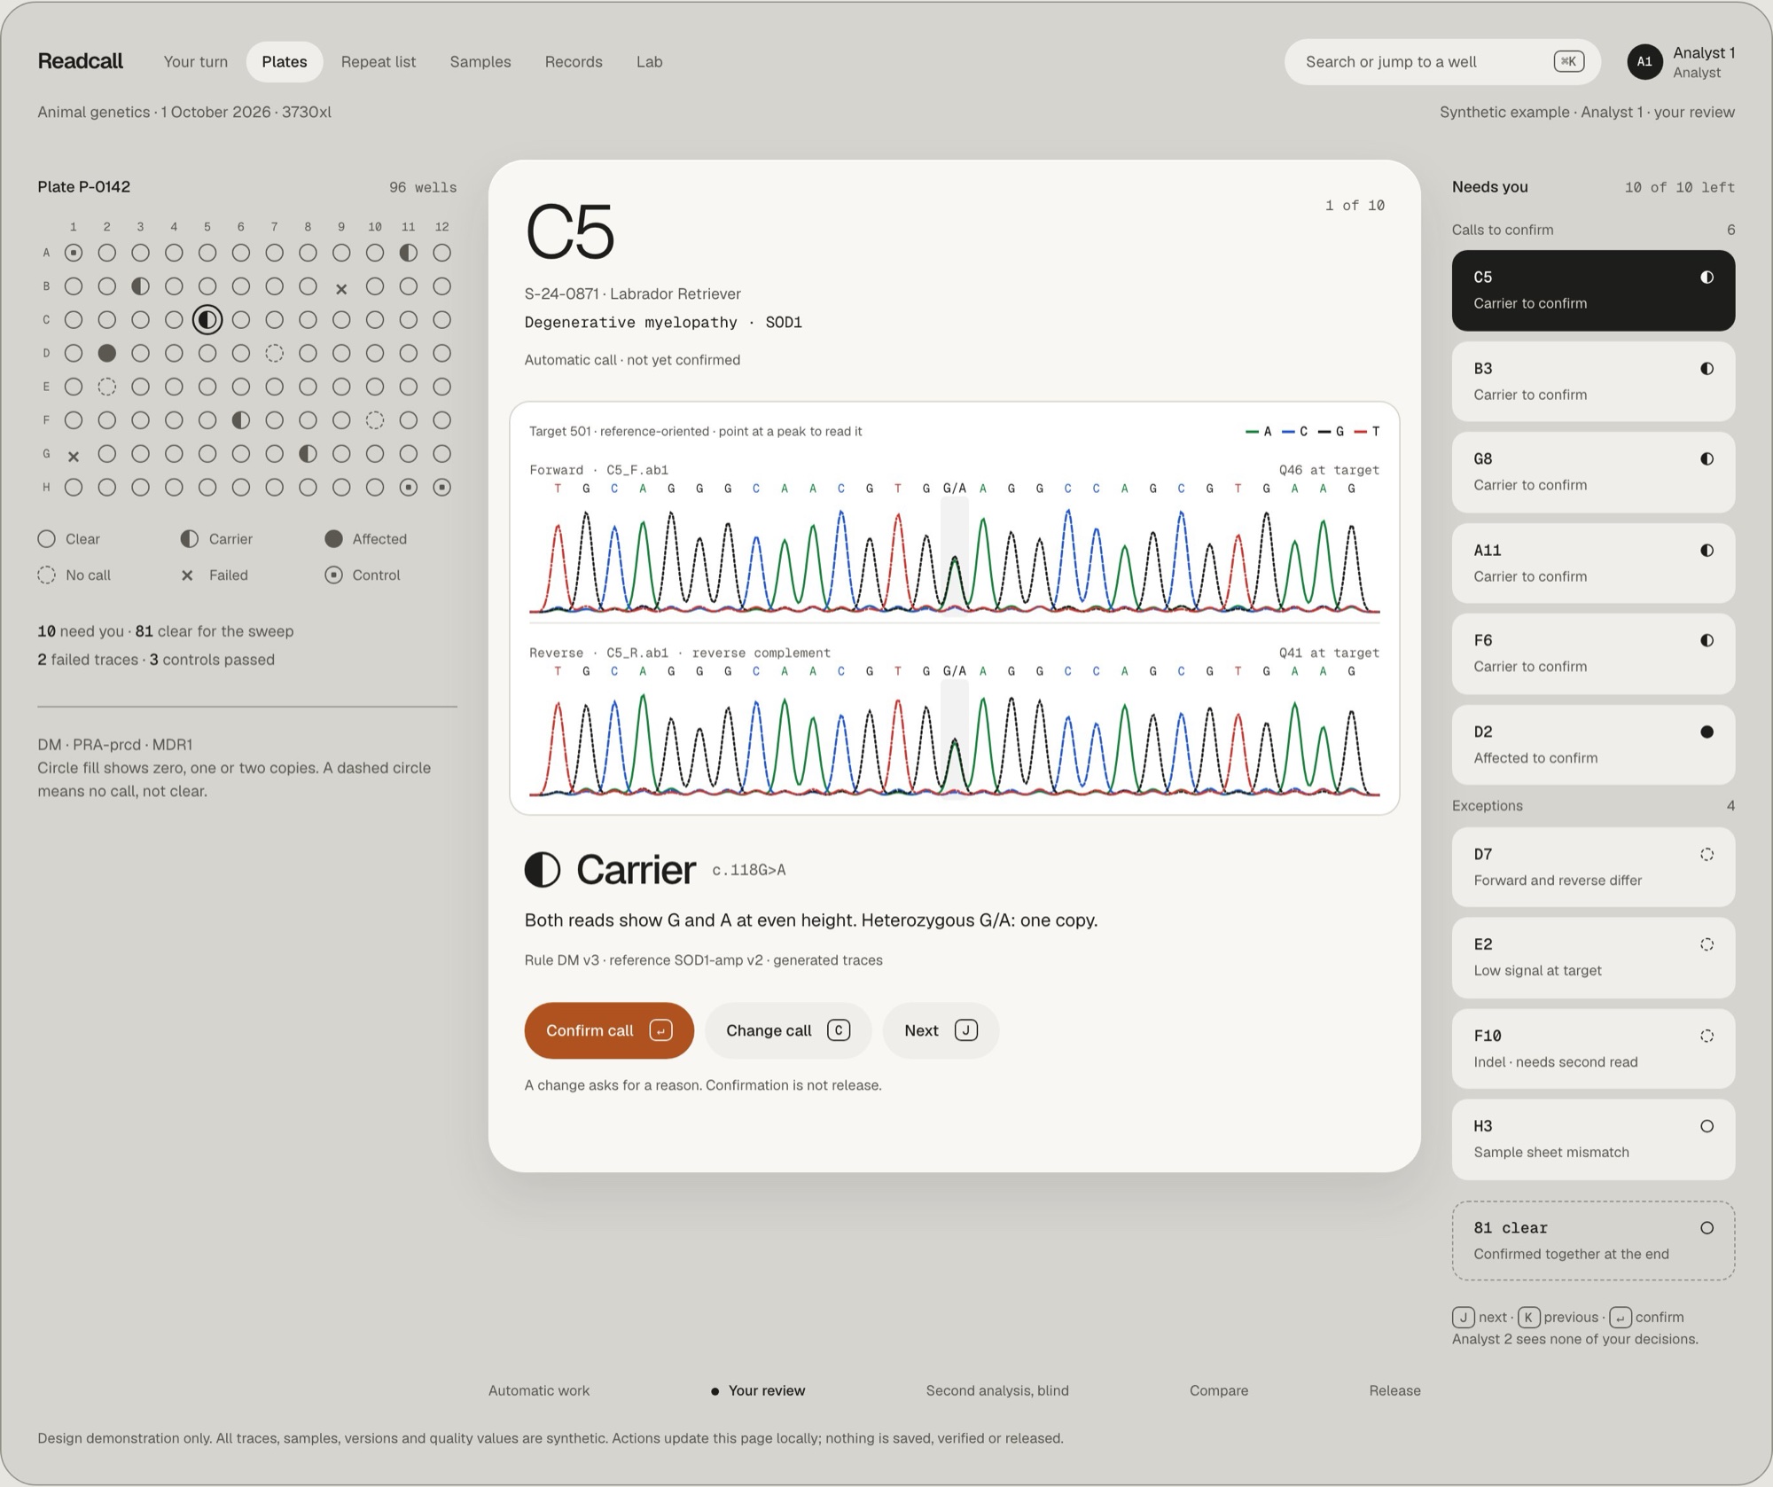Select failed well B9 on plate grid
1773x1487 pixels.
(x=341, y=288)
